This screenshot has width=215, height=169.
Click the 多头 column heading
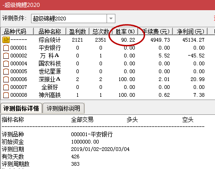point(132,119)
